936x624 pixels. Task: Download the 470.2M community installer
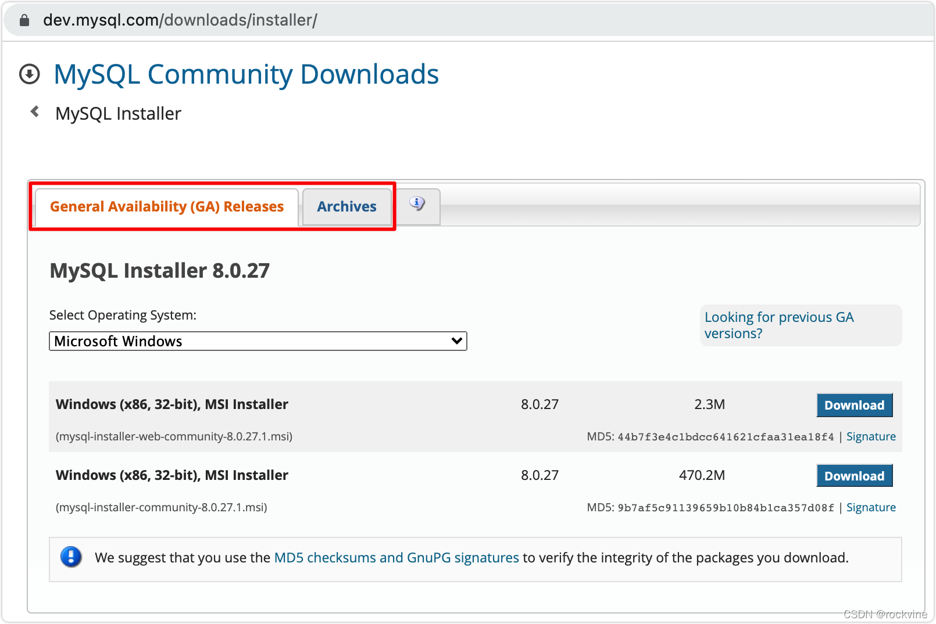855,476
